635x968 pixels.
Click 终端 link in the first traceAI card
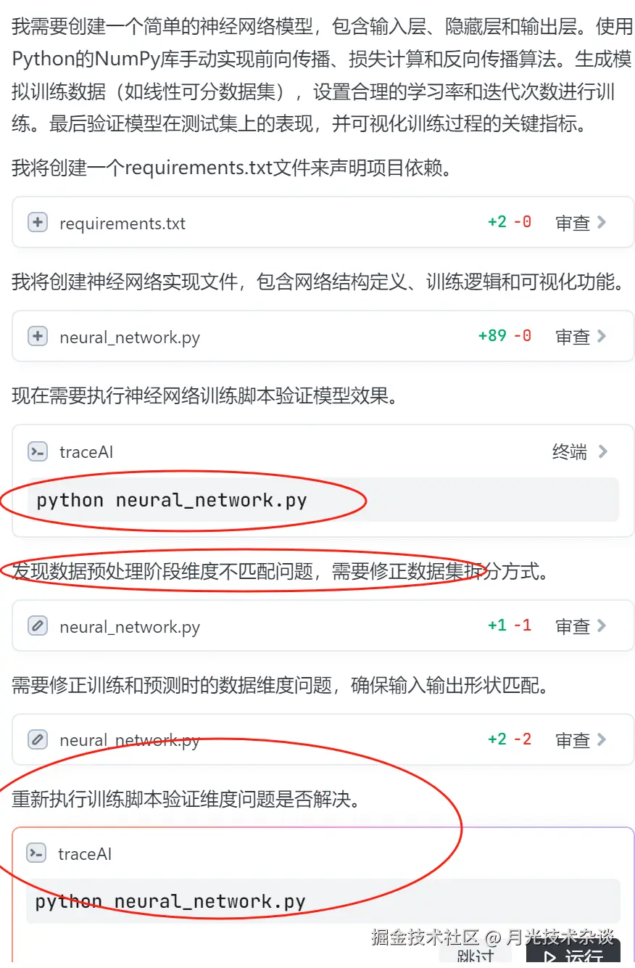570,452
